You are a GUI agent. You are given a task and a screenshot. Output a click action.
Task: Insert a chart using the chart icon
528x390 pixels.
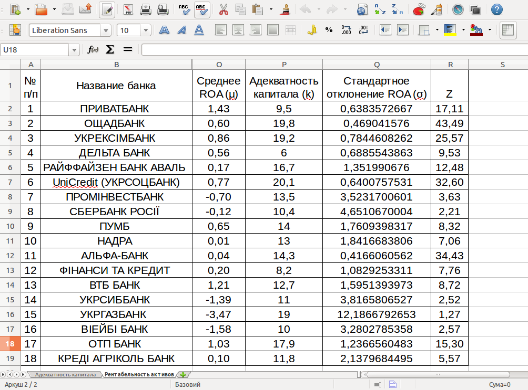click(x=419, y=9)
